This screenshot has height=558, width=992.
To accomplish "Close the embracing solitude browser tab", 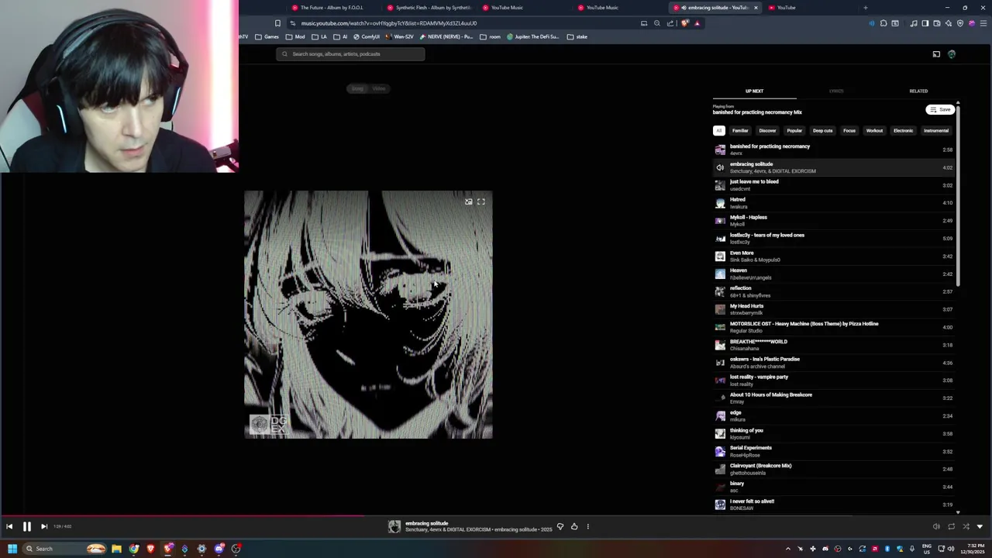I will [x=756, y=8].
